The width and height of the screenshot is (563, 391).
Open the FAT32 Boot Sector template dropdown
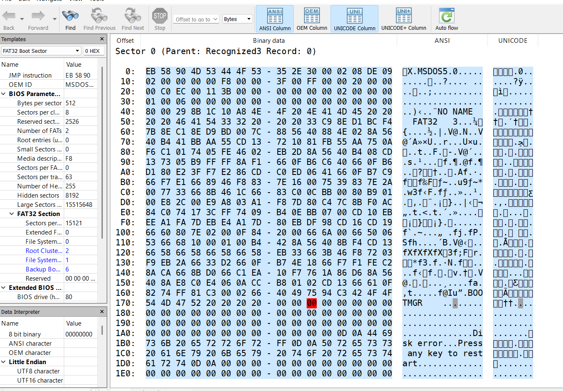coord(41,51)
